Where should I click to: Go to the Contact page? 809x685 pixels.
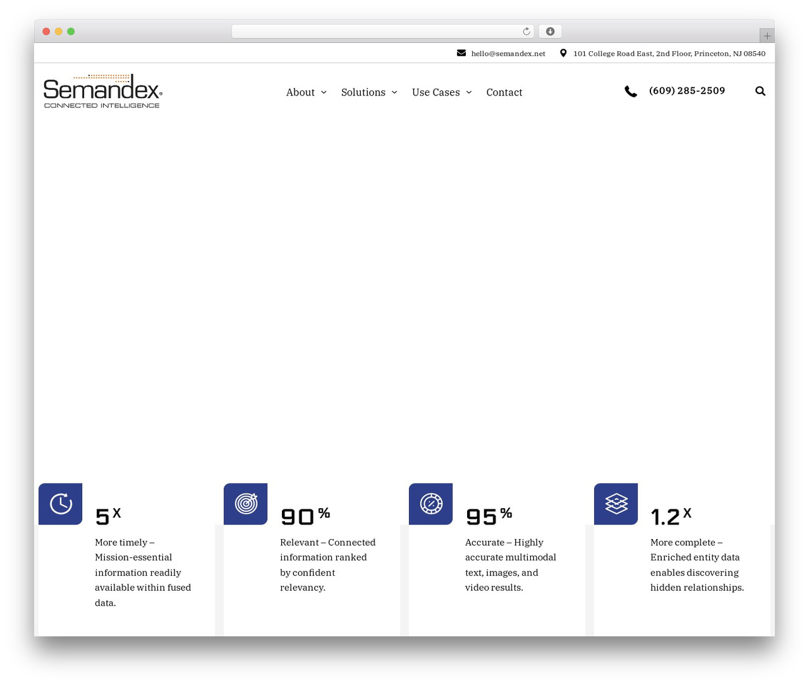504,92
